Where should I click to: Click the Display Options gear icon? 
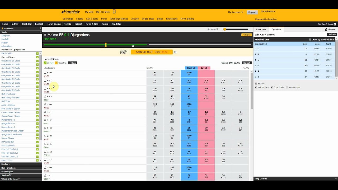point(335,24)
